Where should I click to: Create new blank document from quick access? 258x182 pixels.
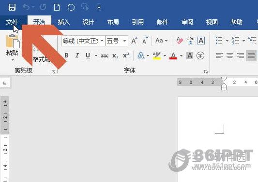57,7
